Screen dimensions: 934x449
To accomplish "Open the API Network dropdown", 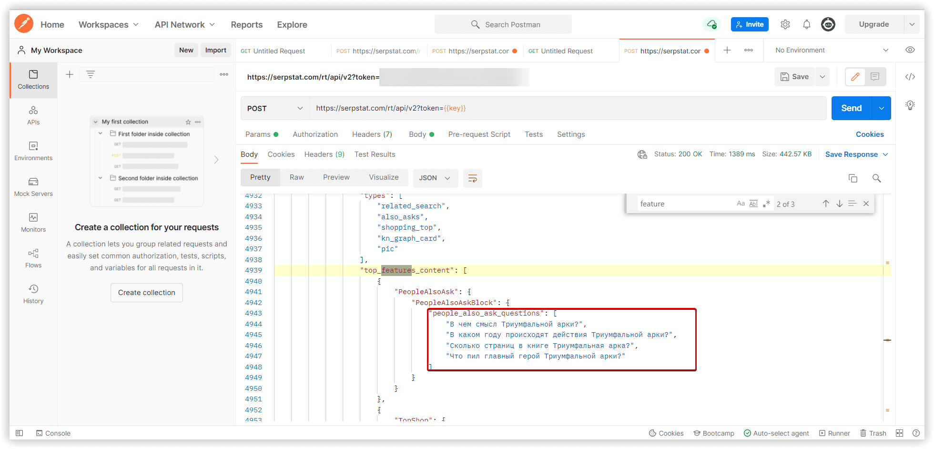I will (185, 24).
